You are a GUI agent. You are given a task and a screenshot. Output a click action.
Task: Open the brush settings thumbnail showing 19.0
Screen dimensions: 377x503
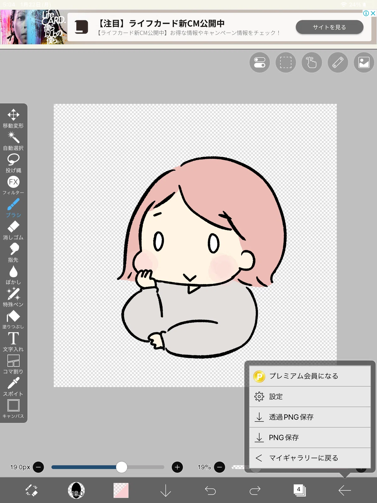pos(76,490)
